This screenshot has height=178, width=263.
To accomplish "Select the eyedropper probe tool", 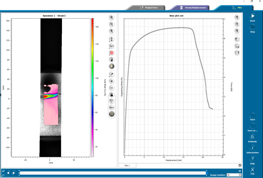I will tap(112, 74).
